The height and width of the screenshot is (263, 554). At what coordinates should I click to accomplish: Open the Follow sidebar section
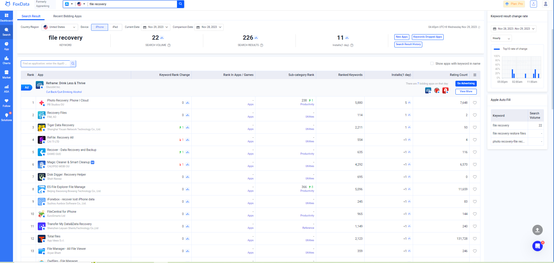[x=6, y=103]
